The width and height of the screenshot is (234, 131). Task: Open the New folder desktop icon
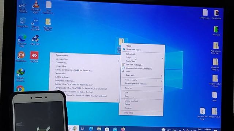tap(216, 15)
